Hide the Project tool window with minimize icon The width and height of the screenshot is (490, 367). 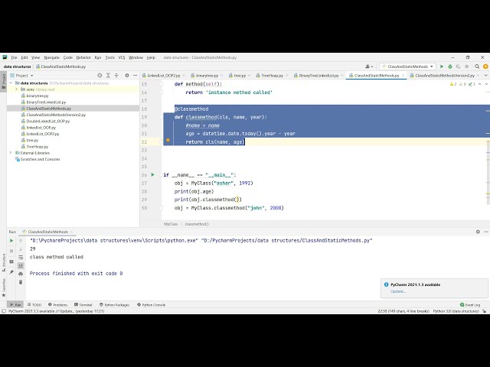[x=135, y=76]
